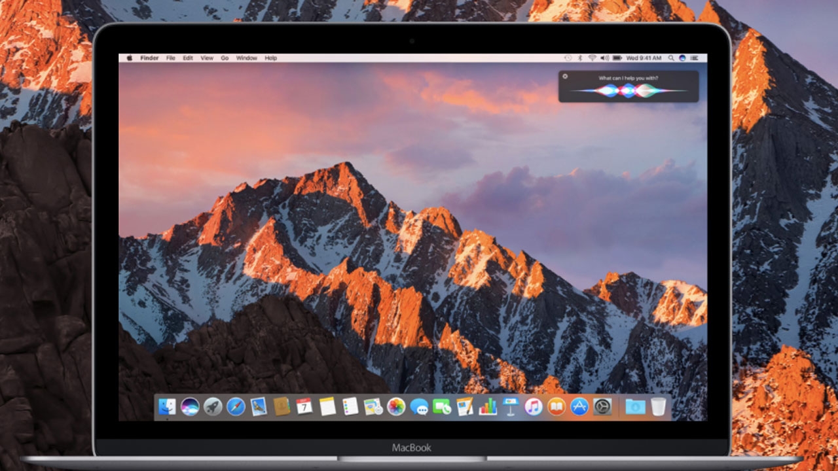Open the App Store in dock
This screenshot has width=838, height=471.
point(579,406)
